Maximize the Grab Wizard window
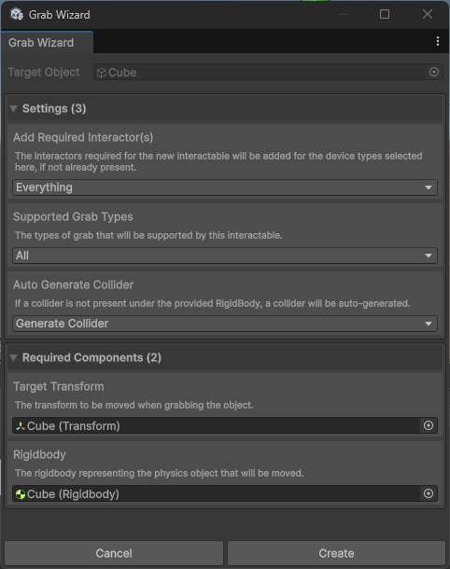450x569 pixels. pyautogui.click(x=385, y=14)
